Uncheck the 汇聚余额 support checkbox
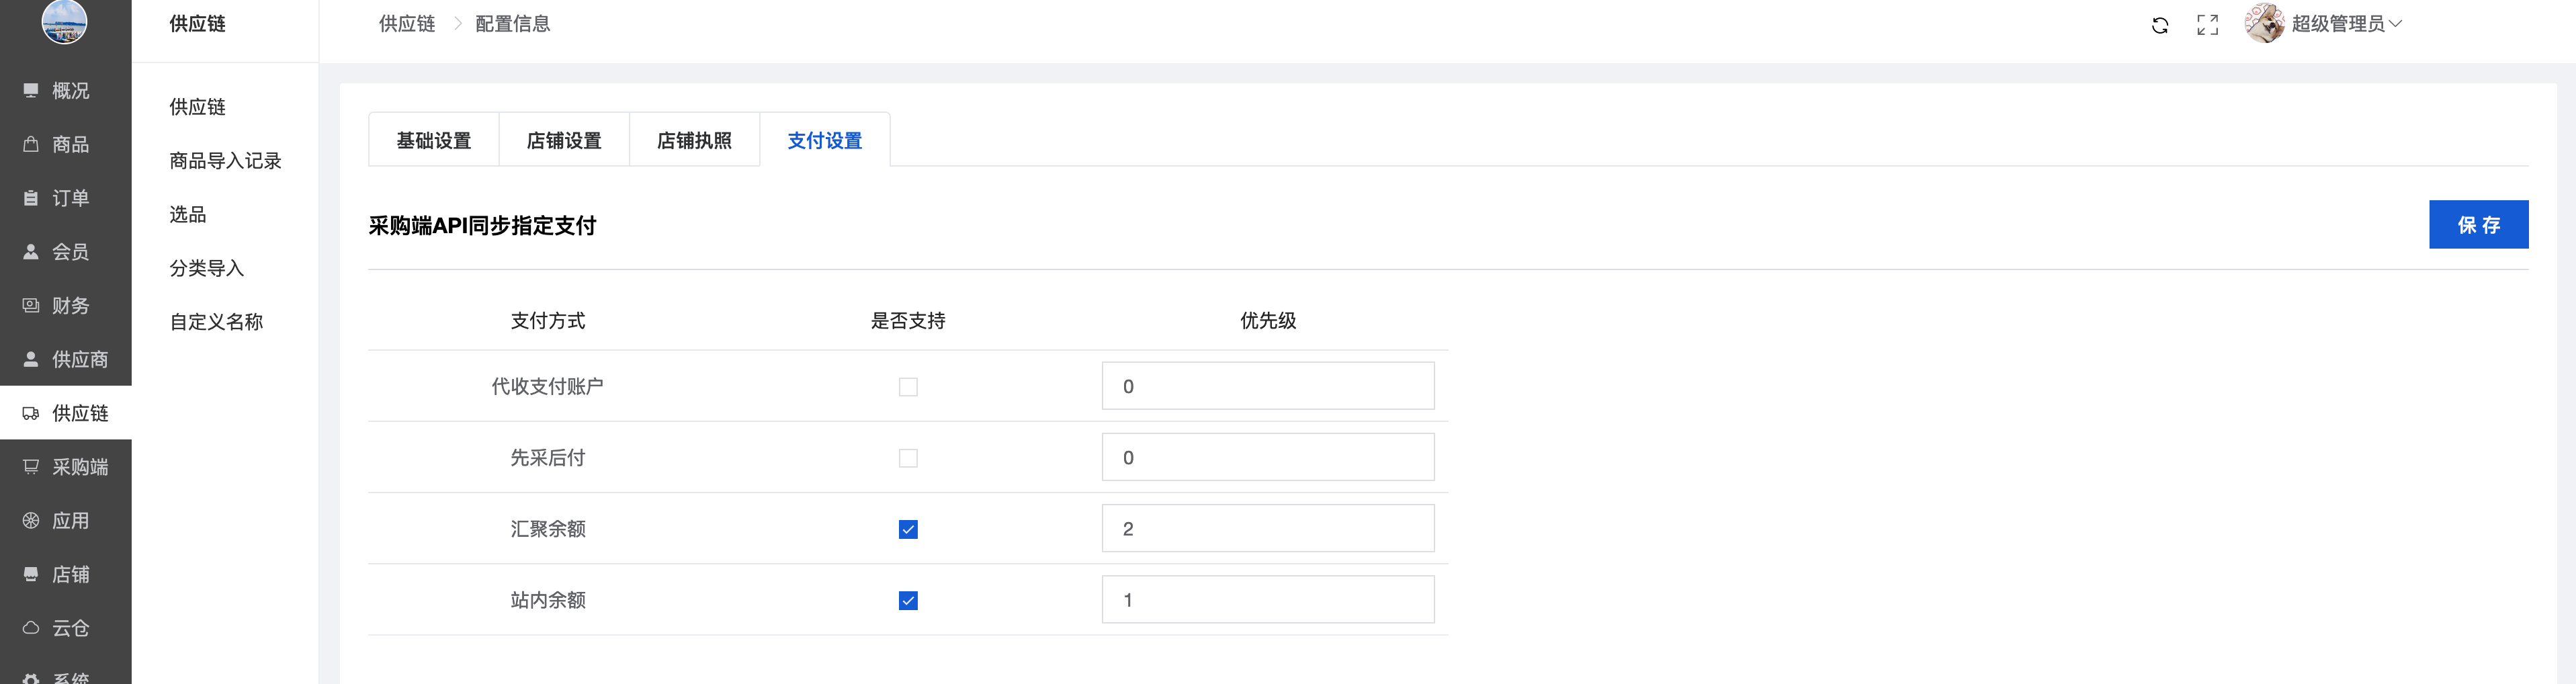 pos(908,529)
